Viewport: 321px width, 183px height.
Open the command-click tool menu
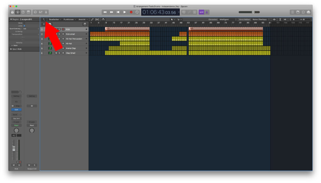pyautogui.click(x=179, y=19)
